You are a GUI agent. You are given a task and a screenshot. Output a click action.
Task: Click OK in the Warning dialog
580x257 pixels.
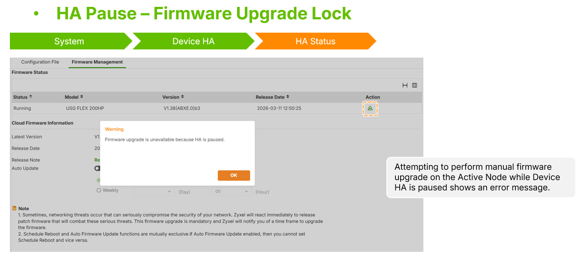234,175
